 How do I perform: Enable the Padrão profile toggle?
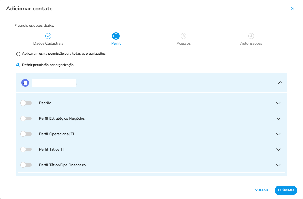[26, 103]
